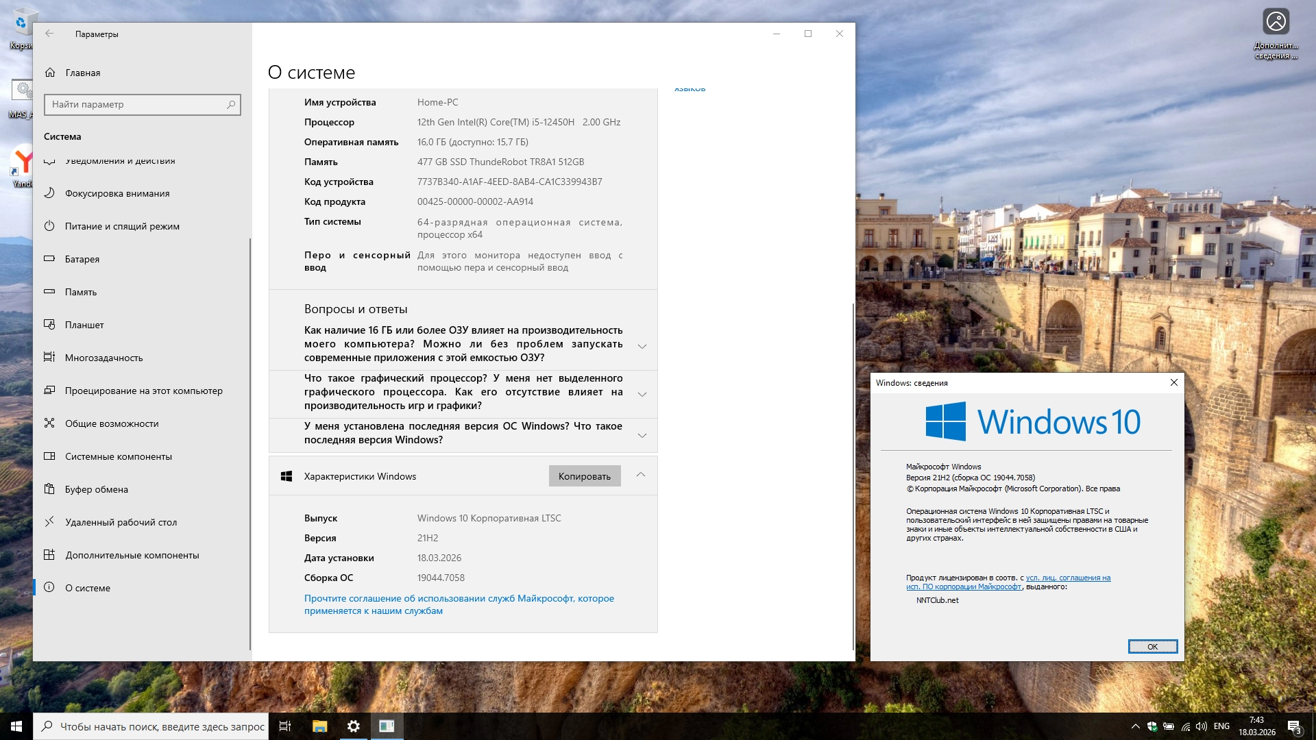Go to Home (Главная) in Settings
This screenshot has width=1316, height=740.
(82, 73)
